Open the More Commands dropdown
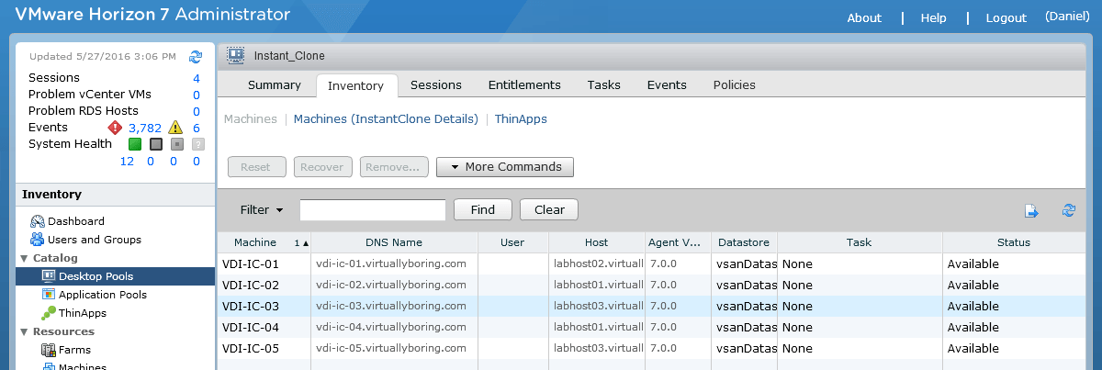Screen dimensions: 1102x370 (x=505, y=167)
